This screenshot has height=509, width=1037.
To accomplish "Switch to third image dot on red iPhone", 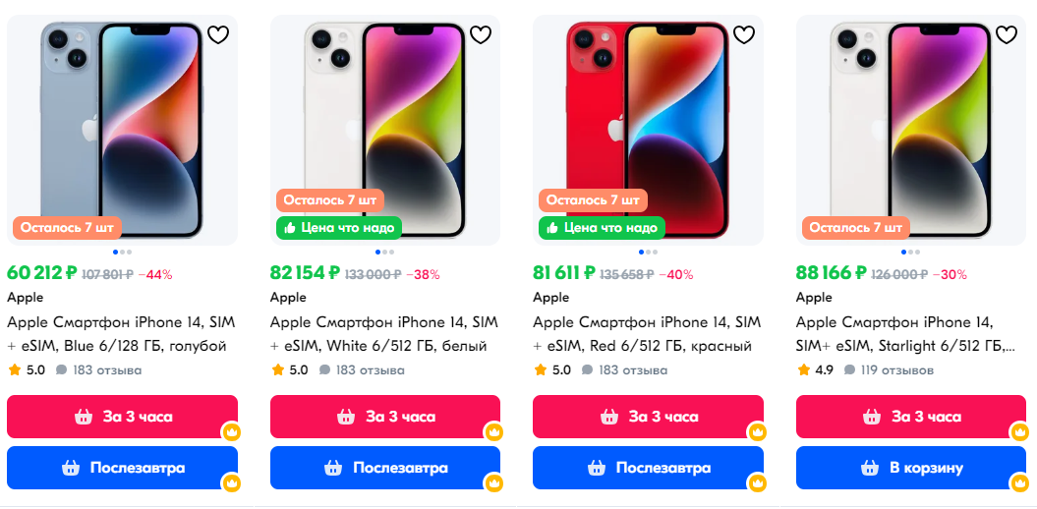I will [x=656, y=252].
